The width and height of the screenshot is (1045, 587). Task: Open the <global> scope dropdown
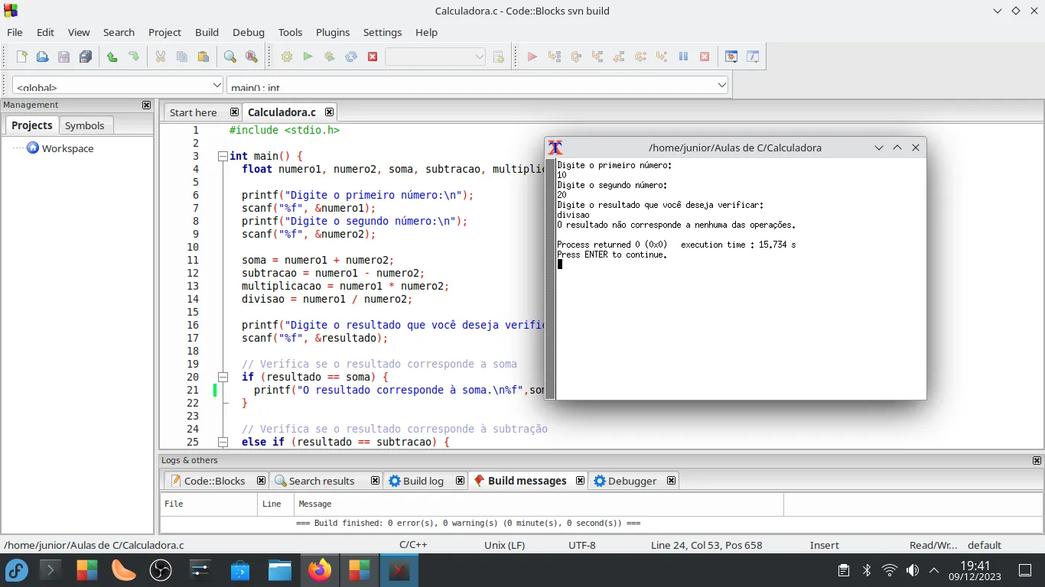tap(118, 86)
